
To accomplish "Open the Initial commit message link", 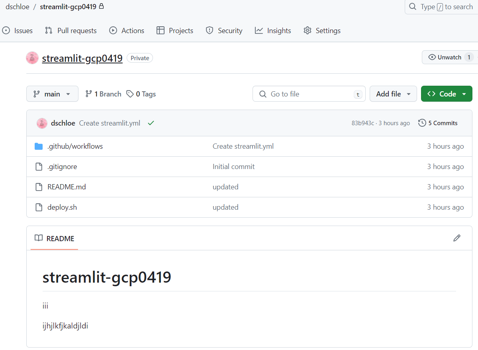I will click(x=234, y=167).
